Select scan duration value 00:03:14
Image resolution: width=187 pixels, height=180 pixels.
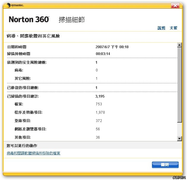103,54
